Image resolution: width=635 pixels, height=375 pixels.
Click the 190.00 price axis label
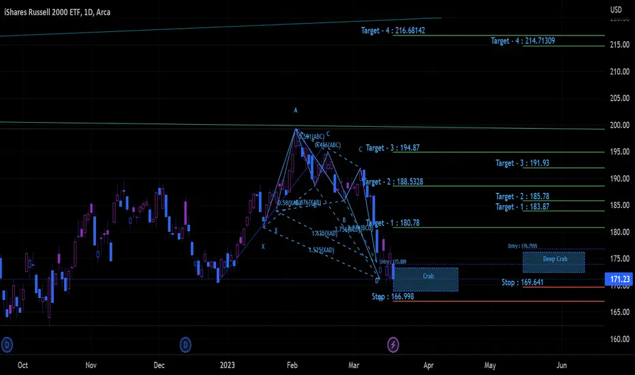[619, 179]
